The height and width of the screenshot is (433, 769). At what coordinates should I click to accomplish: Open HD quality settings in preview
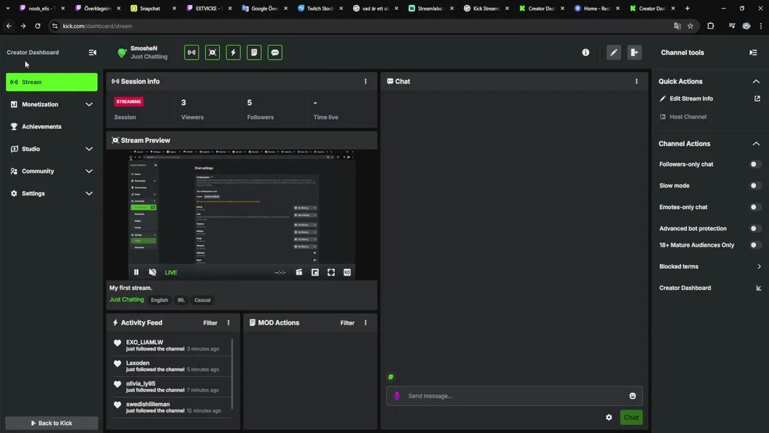click(347, 272)
